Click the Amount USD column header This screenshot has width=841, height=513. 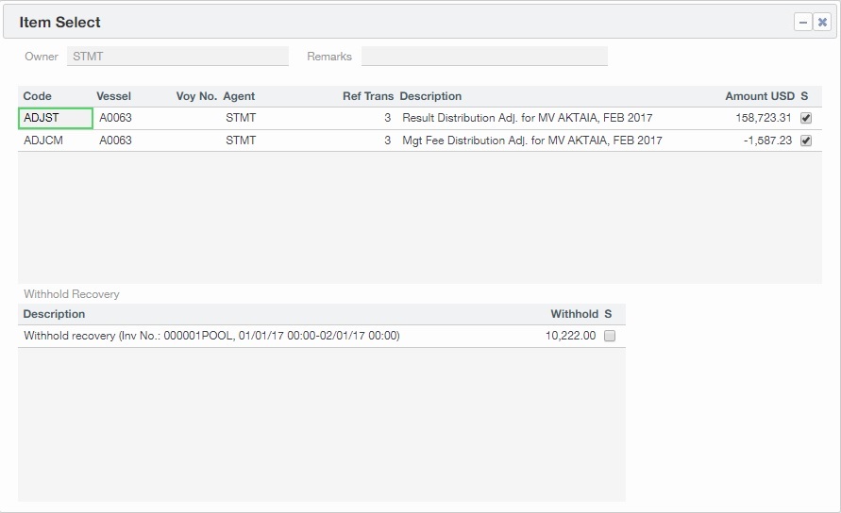[760, 96]
